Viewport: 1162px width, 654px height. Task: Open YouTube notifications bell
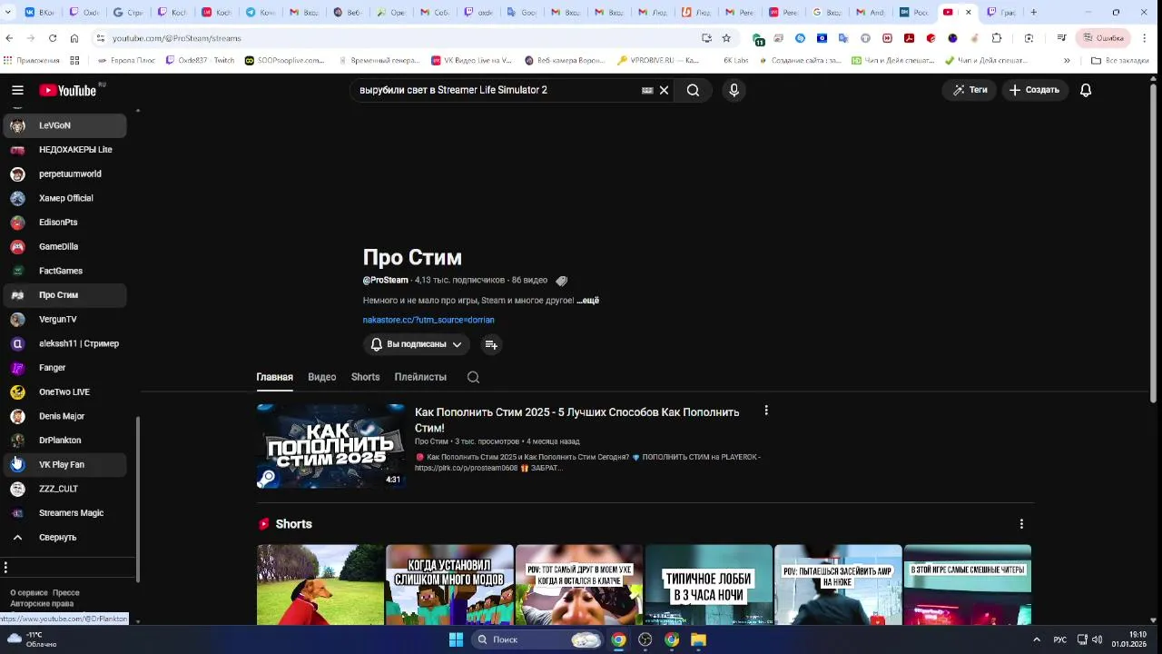(1085, 90)
